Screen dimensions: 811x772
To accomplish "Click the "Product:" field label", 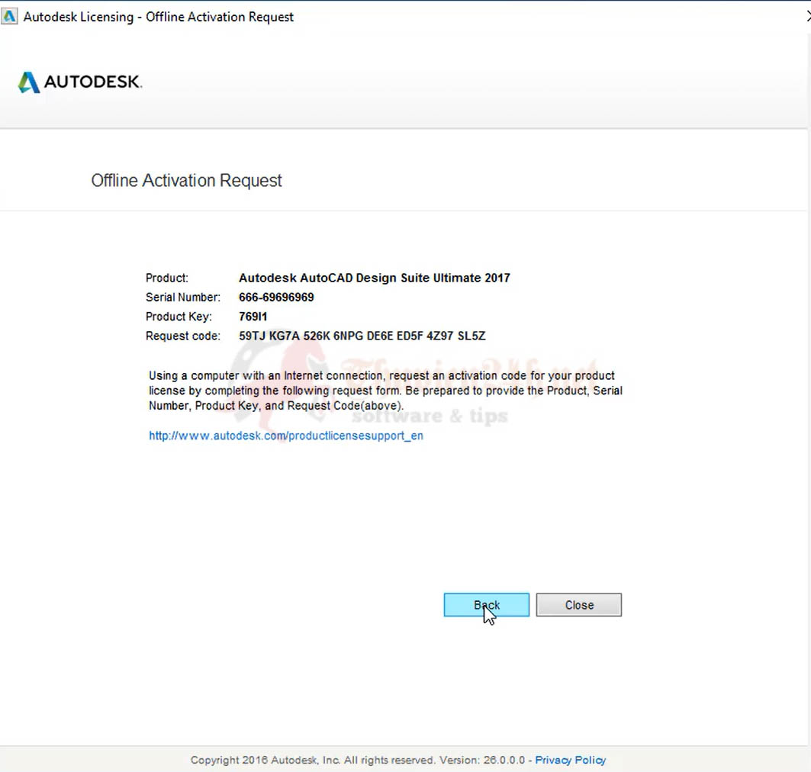I will tap(166, 278).
